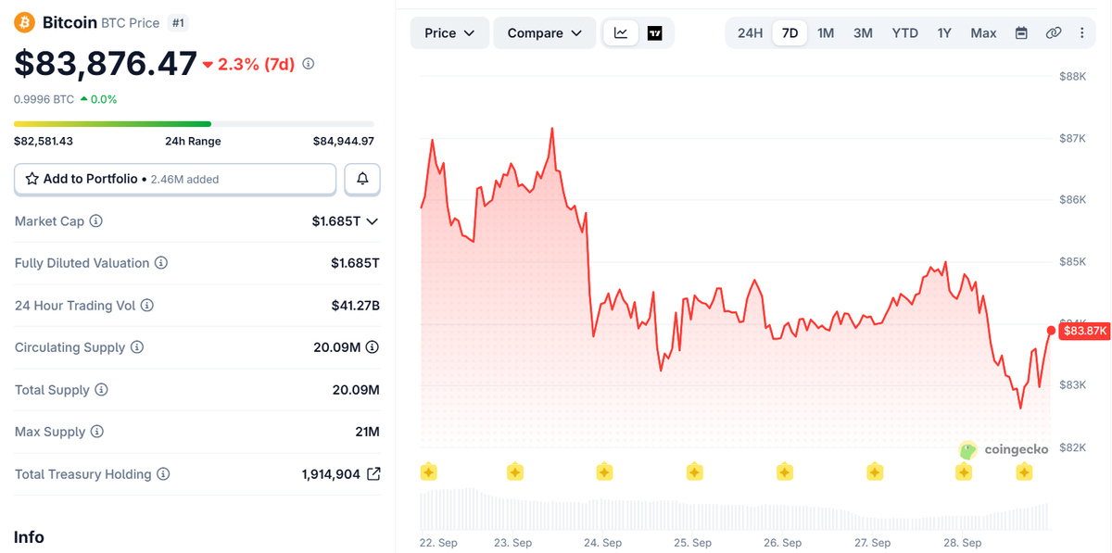Copy chart link icon
This screenshot has width=1112, height=553.
coord(1054,33)
